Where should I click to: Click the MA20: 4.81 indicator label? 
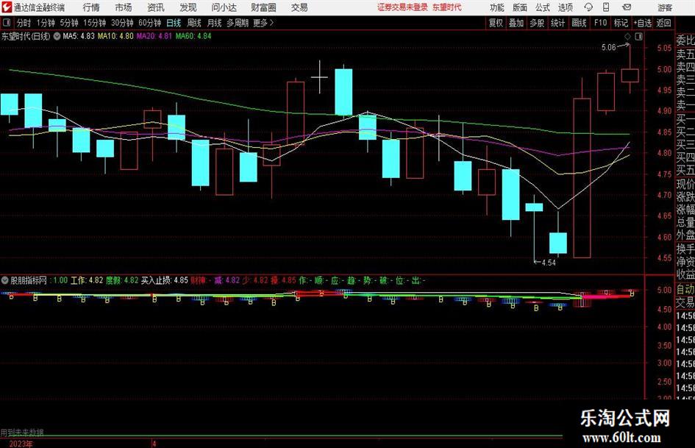click(154, 36)
